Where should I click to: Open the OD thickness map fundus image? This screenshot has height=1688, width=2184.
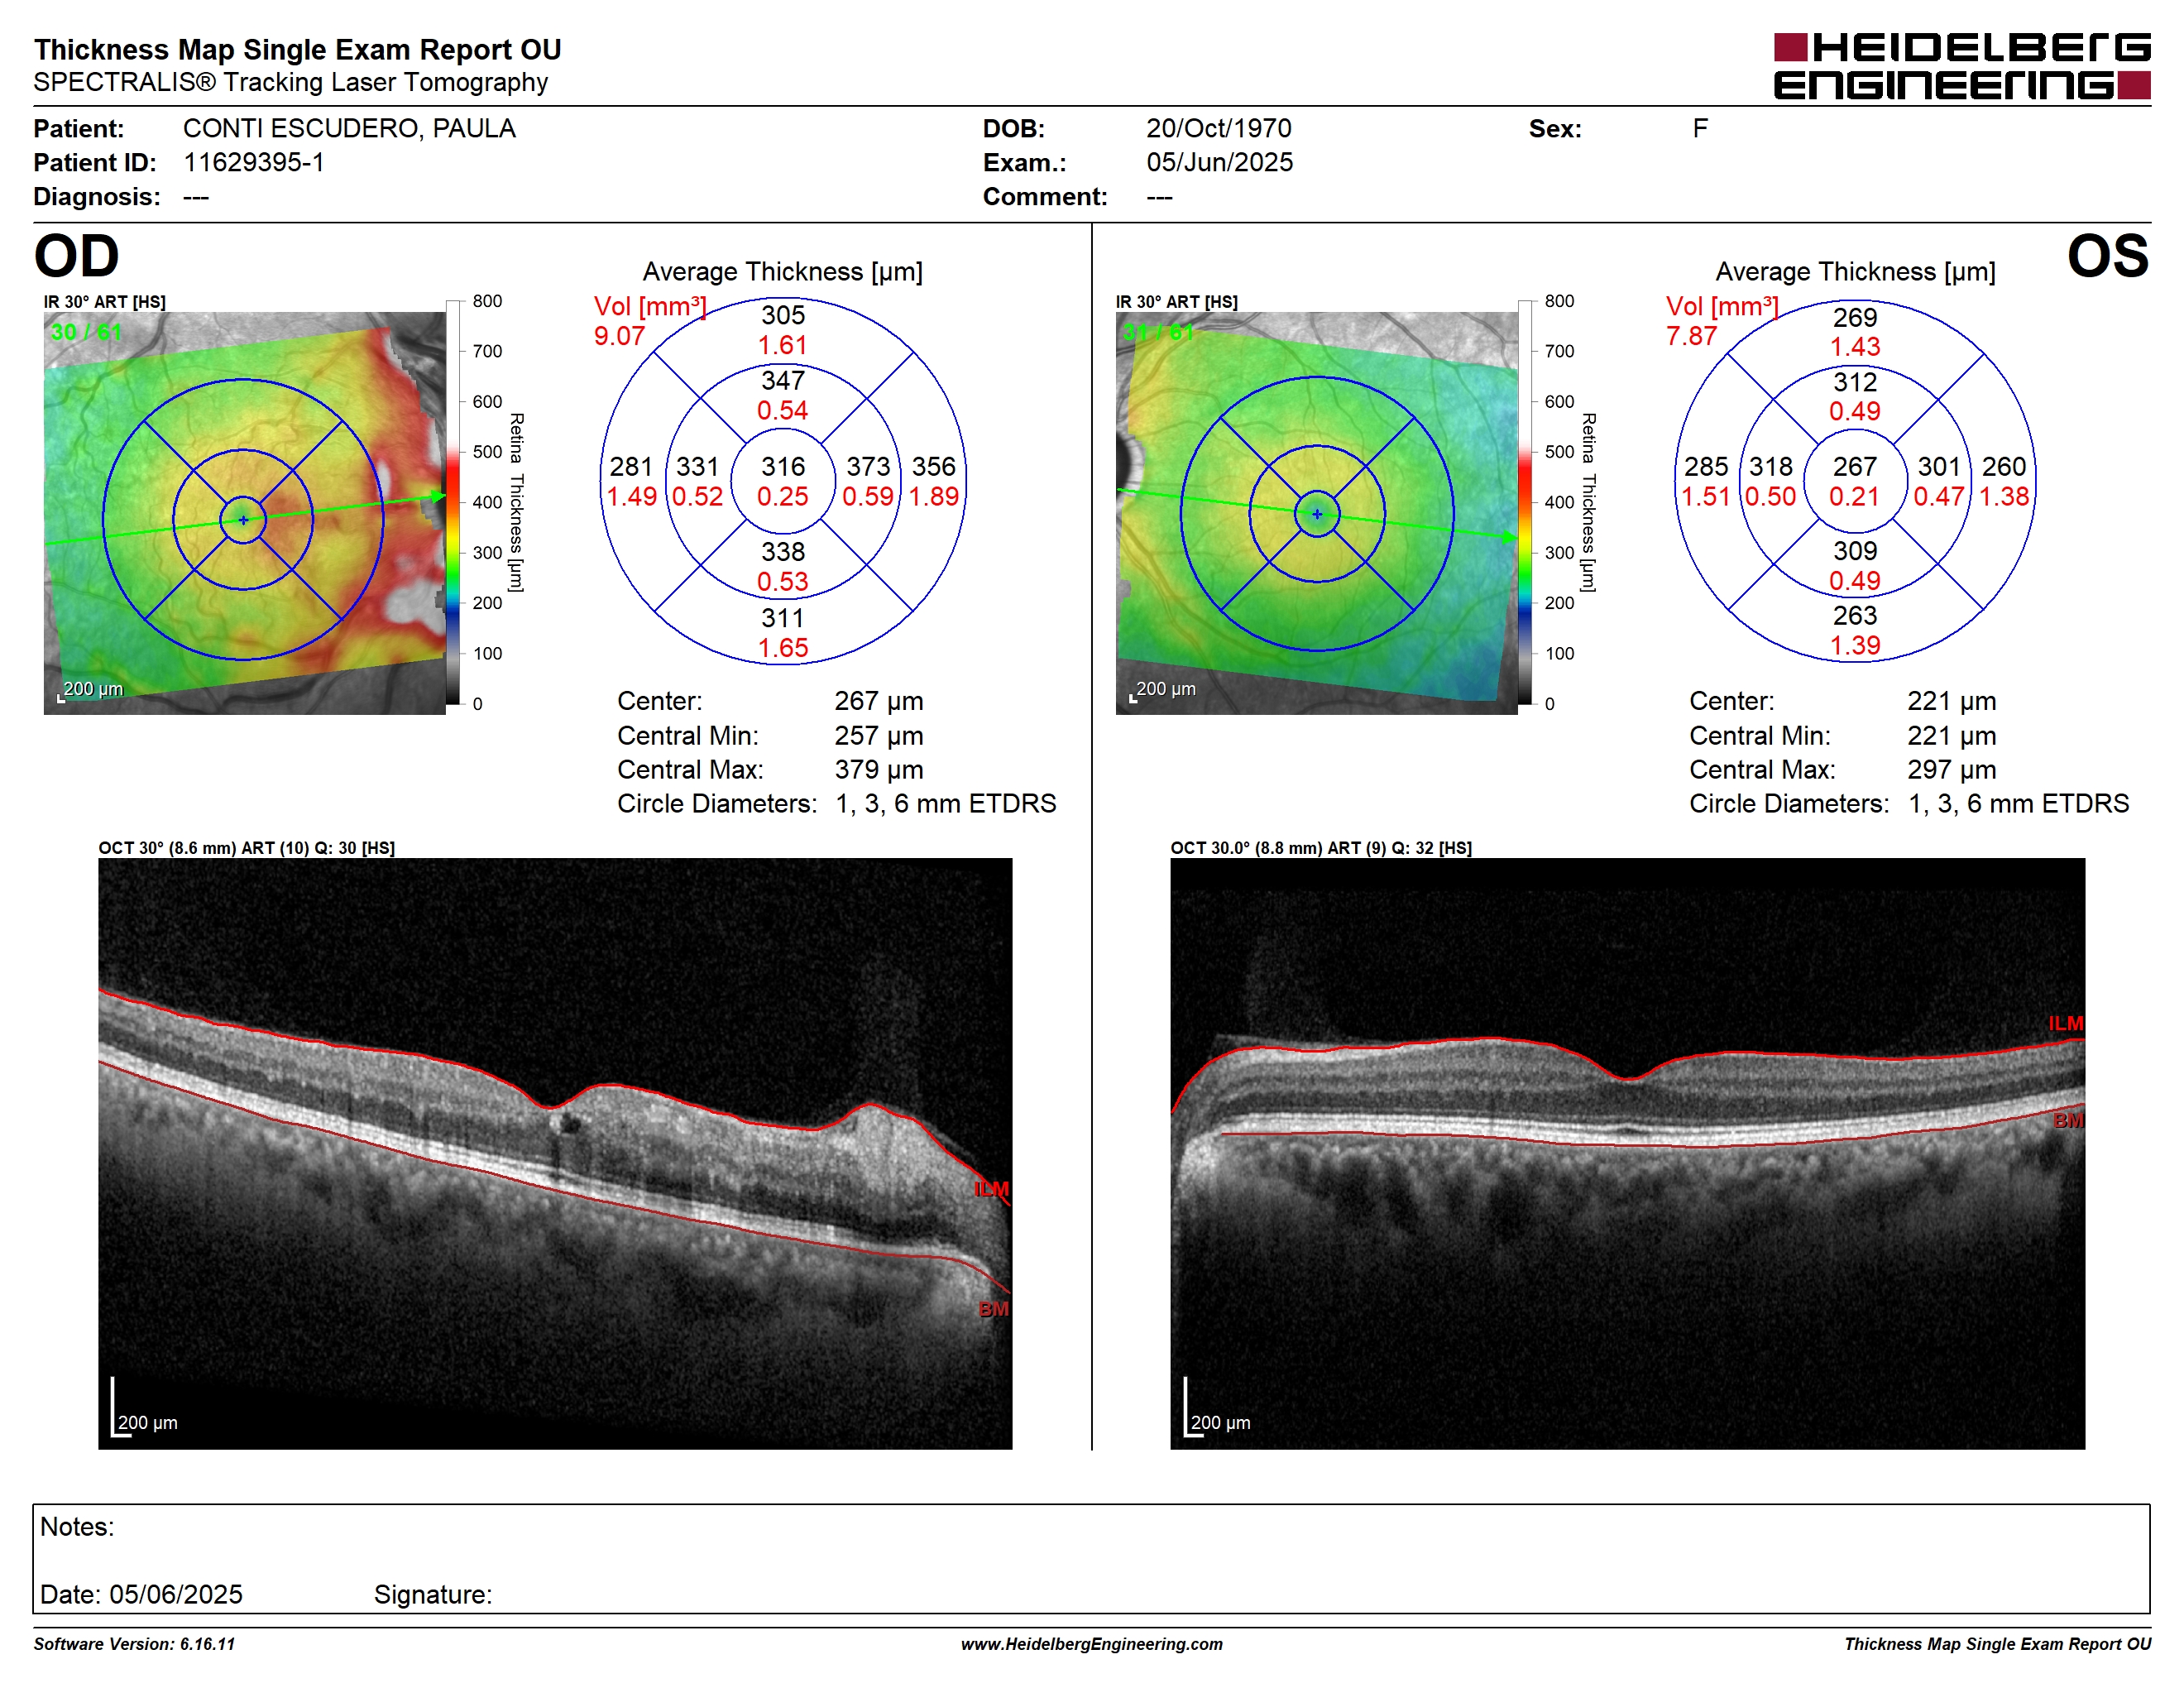(244, 513)
